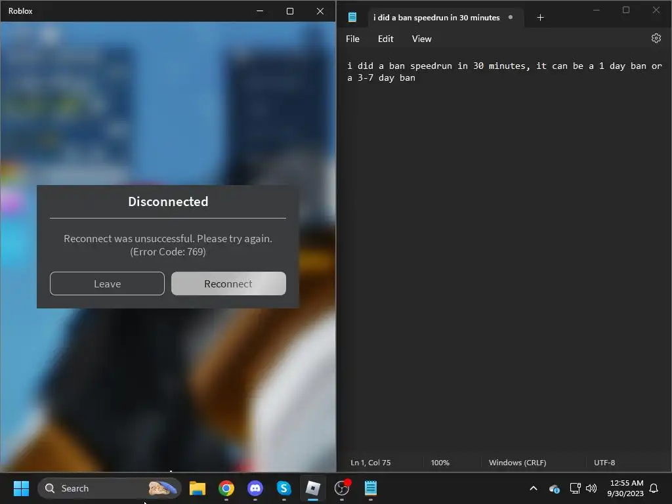Click Leave in the Disconnected dialog
672x504 pixels.
(107, 283)
